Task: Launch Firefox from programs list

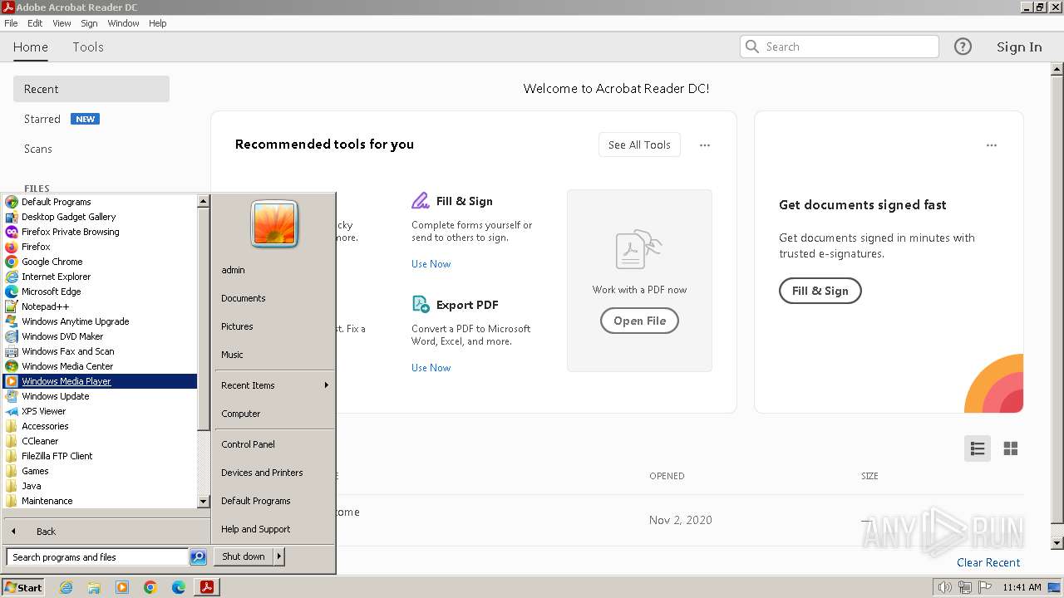Action: point(100,247)
